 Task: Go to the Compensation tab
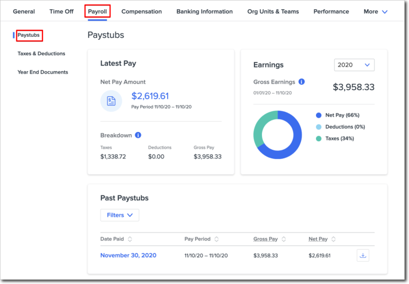point(142,11)
